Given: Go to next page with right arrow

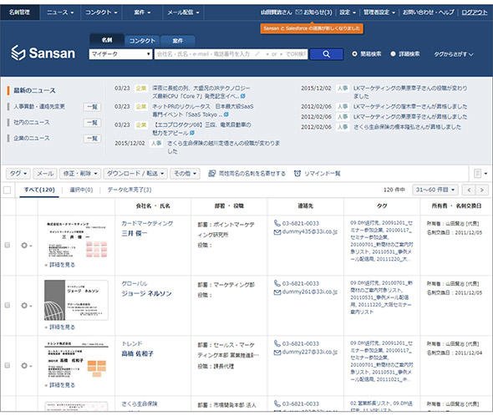Looking at the screenshot, I should click(481, 190).
